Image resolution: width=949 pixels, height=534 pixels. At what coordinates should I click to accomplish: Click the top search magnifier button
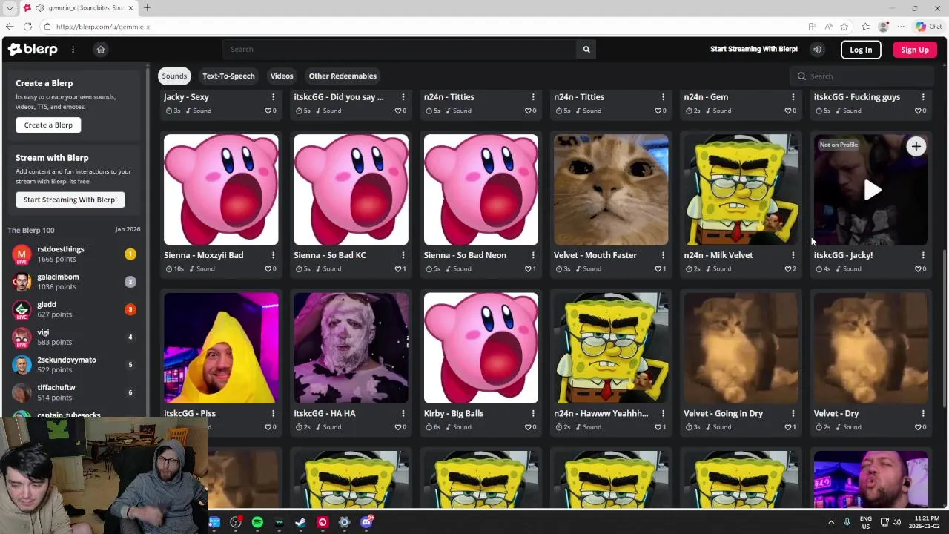(586, 49)
